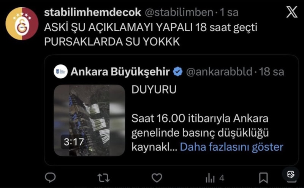Screen dimensions: 304x188
Task: Click the blue verified badge
Action: pyautogui.click(x=178, y=72)
